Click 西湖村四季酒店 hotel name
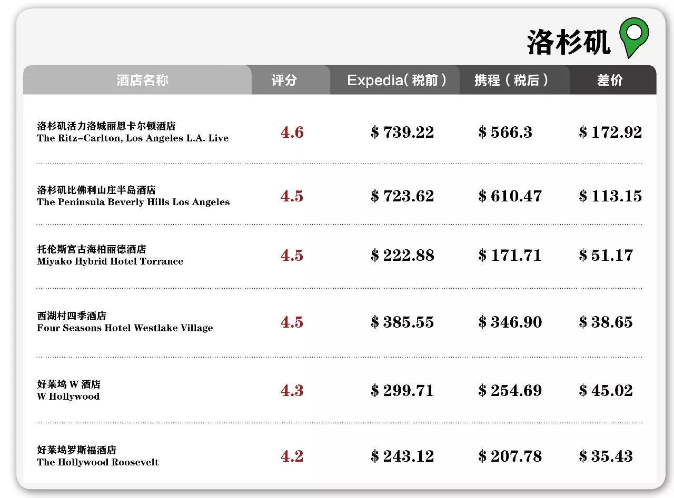The height and width of the screenshot is (498, 674). [72, 316]
